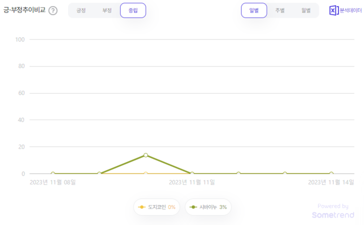The height and width of the screenshot is (225, 364).
Task: Click the help question mark icon
Action: point(53,11)
